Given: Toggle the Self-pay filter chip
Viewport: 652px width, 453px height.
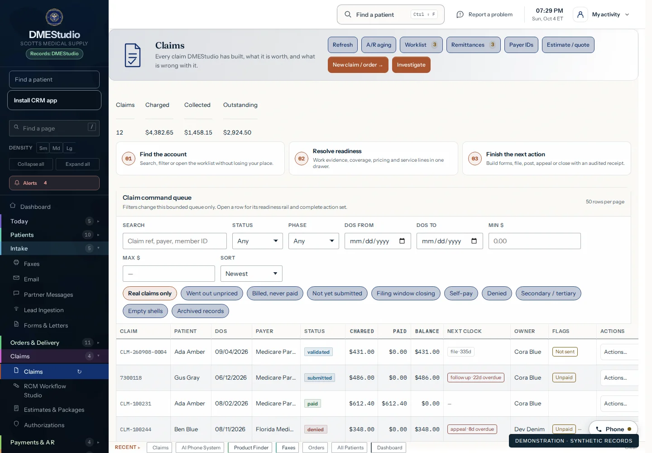Looking at the screenshot, I should point(461,294).
